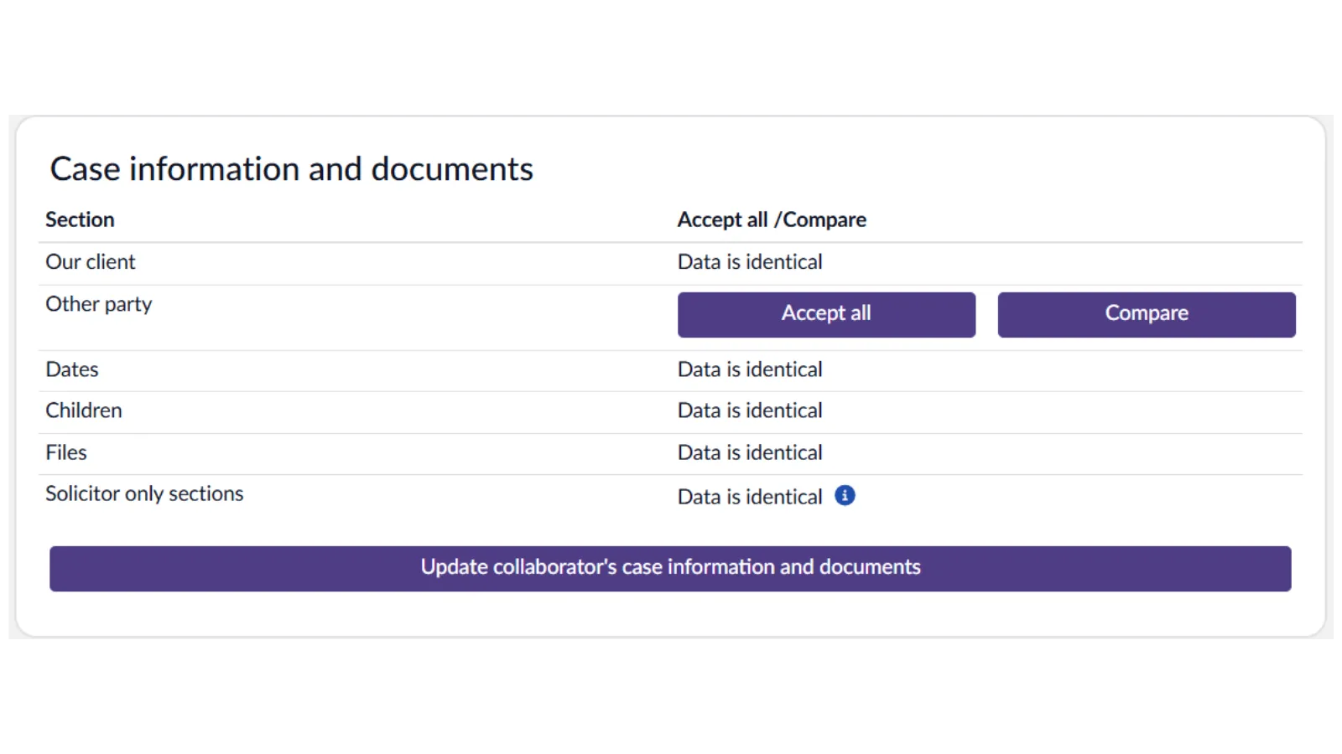This screenshot has width=1342, height=754.
Task: Select the Other party section label
Action: click(98, 304)
